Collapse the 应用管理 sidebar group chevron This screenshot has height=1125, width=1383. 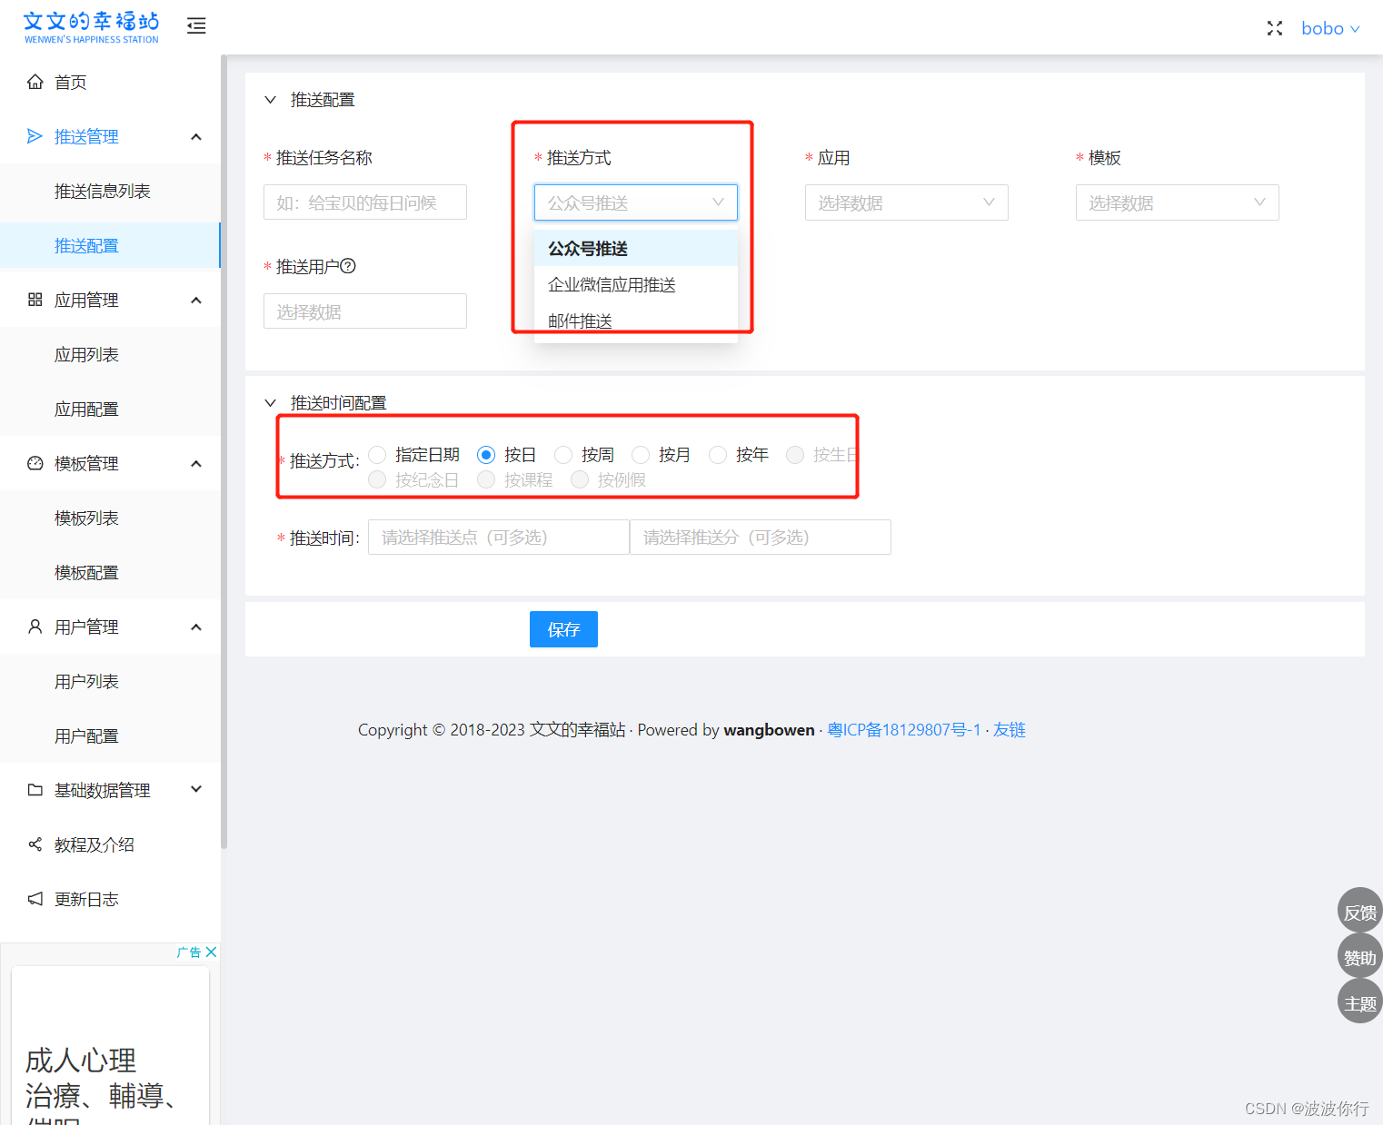tap(196, 300)
